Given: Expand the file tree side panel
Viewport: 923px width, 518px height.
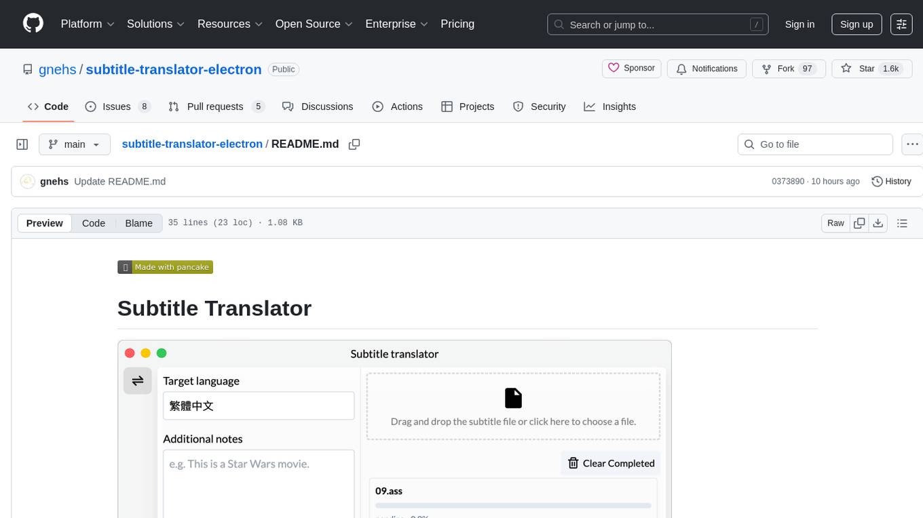Looking at the screenshot, I should [22, 144].
